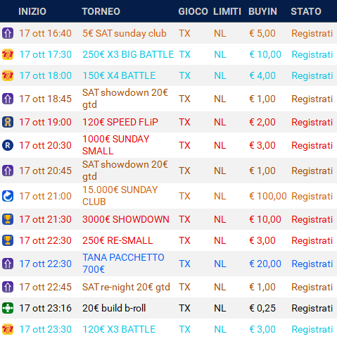Open the 15.000€ SUNDAY CLUB tournament
This screenshot has height=339, width=337.
pos(120,196)
